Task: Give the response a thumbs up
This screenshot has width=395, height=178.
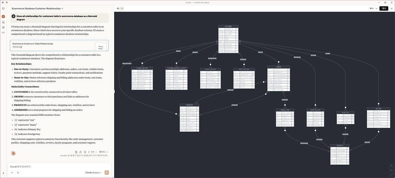Action: tap(80, 152)
